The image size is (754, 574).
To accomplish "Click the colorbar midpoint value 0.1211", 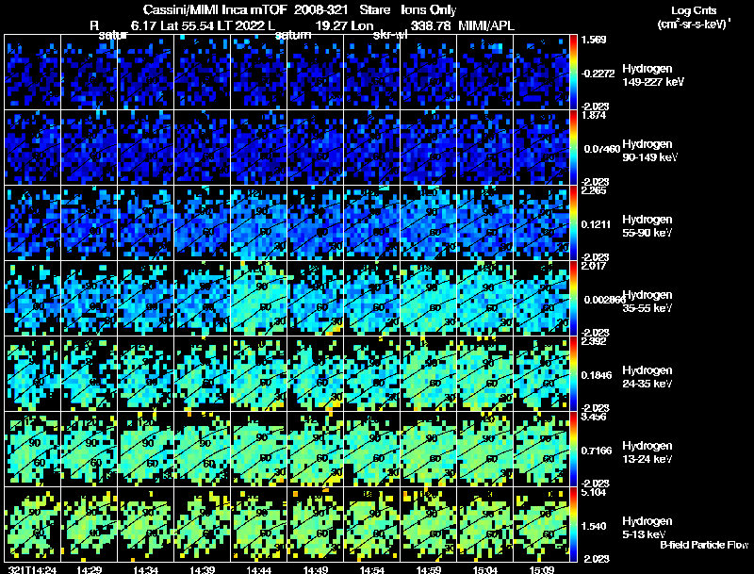I will tap(597, 224).
